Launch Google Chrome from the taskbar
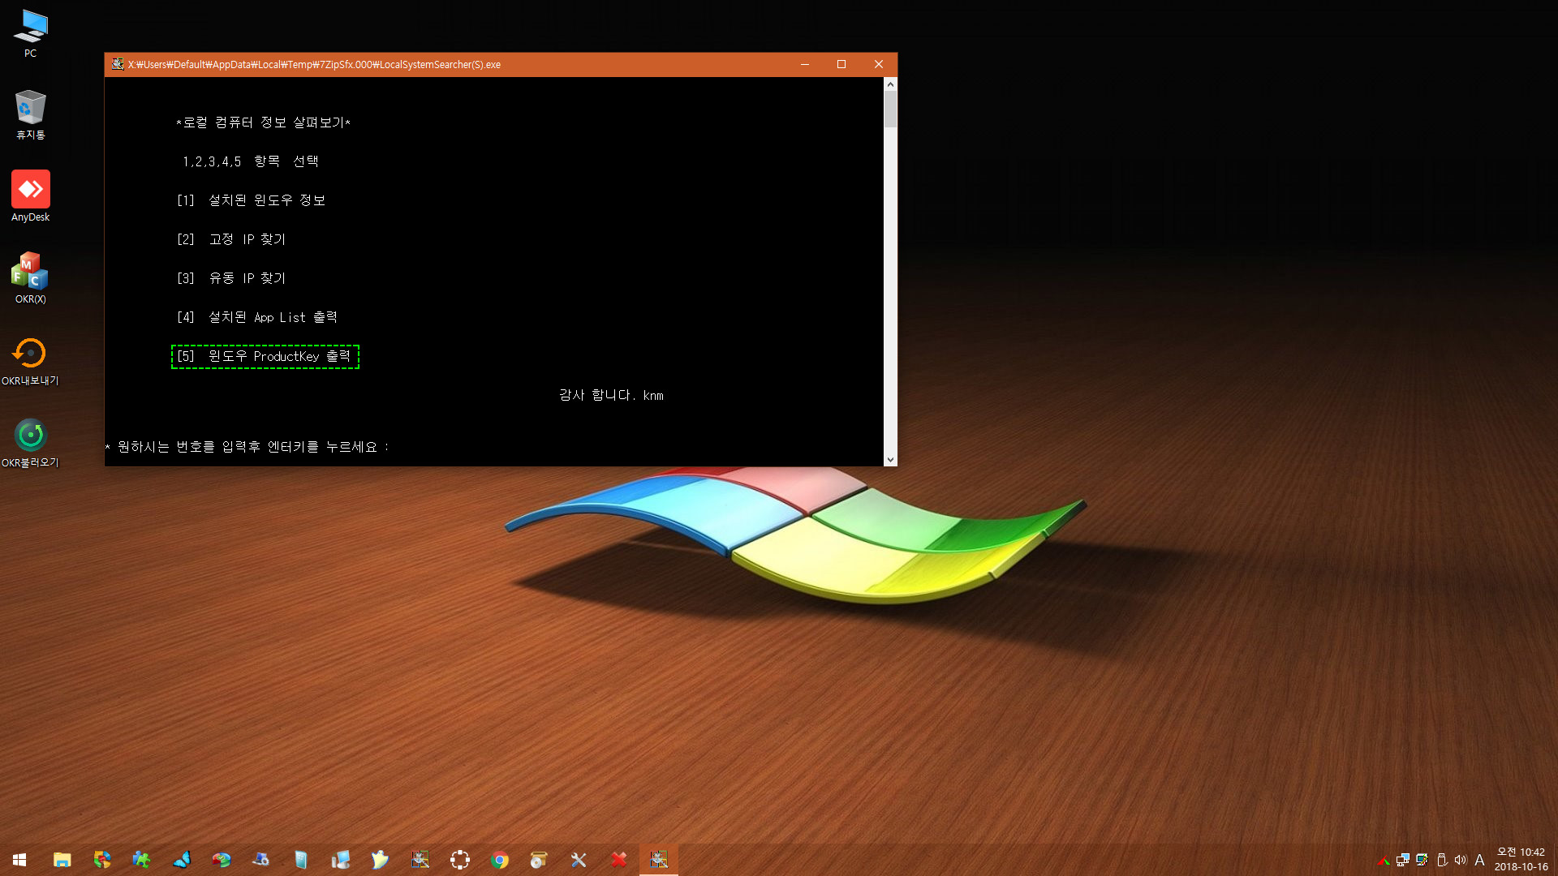The width and height of the screenshot is (1558, 876). (x=500, y=860)
